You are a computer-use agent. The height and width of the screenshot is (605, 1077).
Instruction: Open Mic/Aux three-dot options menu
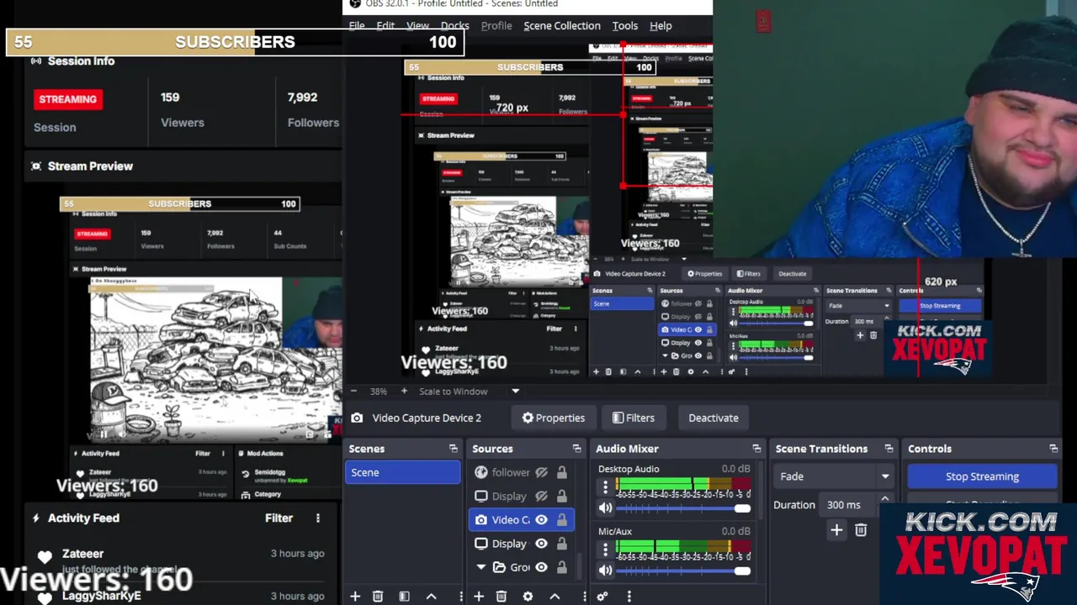click(x=605, y=550)
